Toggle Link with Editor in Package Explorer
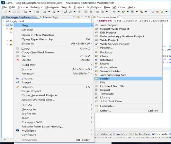 (x=79, y=17)
